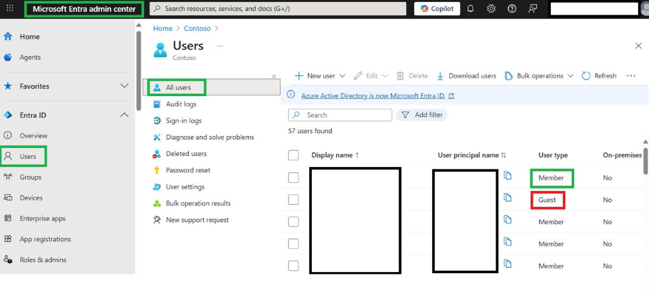This screenshot has width=649, height=296.
Task: Open the feedback icon in top bar
Action: (532, 9)
